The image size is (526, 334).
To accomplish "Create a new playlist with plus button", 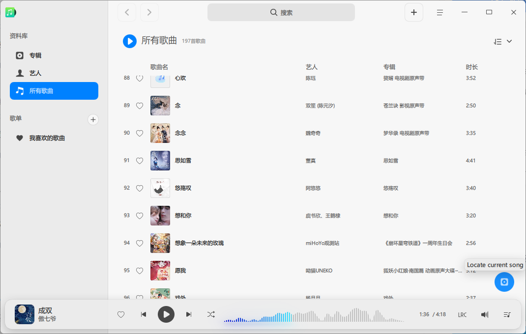I will pyautogui.click(x=93, y=119).
